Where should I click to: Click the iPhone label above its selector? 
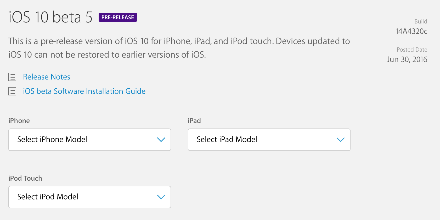pos(19,121)
